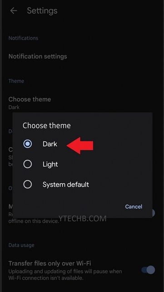
Task: Select the Dark radio button
Action: (28, 144)
